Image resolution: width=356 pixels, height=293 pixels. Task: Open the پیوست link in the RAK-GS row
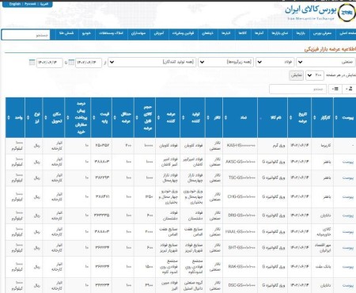click(x=348, y=267)
